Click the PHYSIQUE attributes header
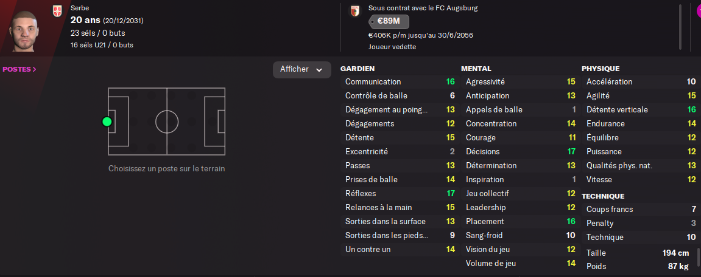 click(601, 69)
